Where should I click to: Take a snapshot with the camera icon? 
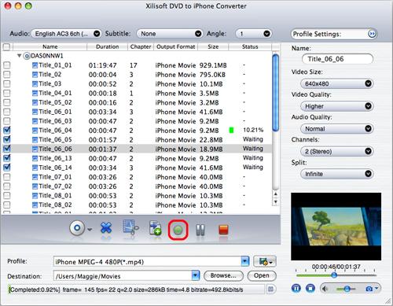click(369, 289)
